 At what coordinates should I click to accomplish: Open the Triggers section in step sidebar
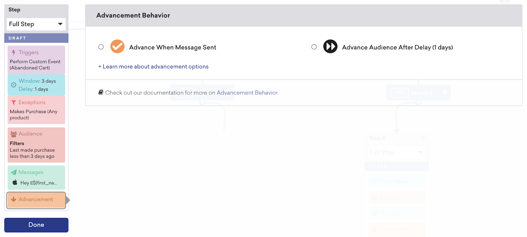tap(36, 60)
